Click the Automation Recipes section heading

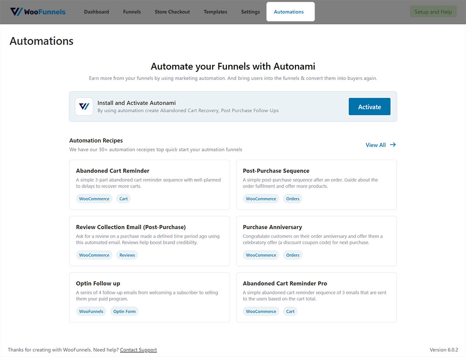click(x=96, y=140)
